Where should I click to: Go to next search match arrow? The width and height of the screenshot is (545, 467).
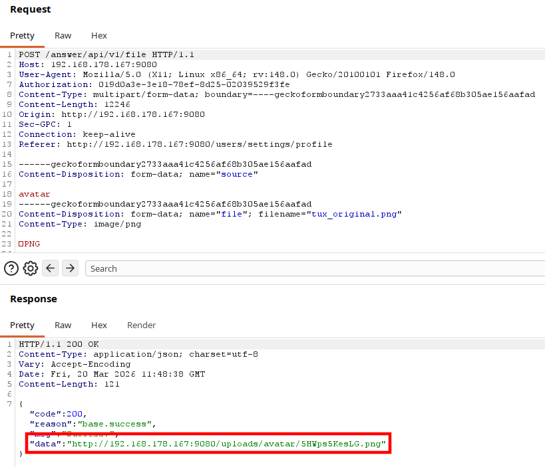pyautogui.click(x=71, y=268)
